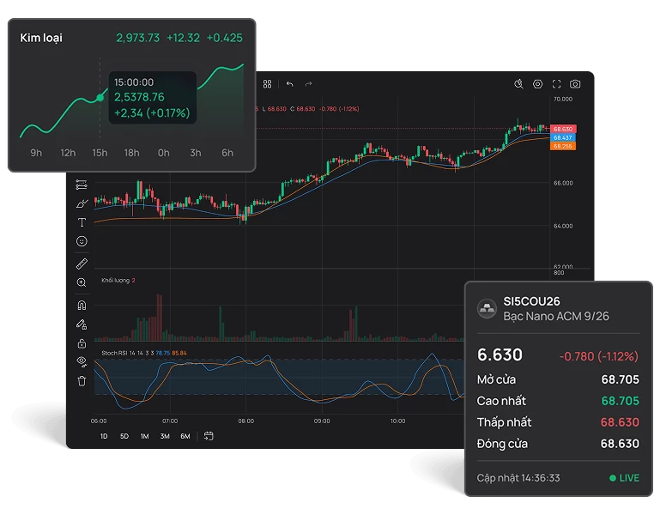Hide all drawings with eye icon
The width and height of the screenshot is (654, 515).
(x=82, y=361)
